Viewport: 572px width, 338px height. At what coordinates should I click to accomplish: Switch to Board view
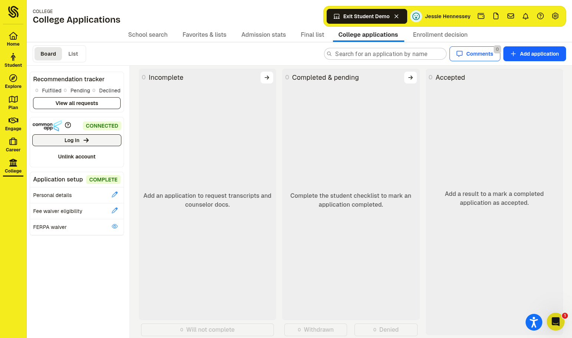point(48,54)
